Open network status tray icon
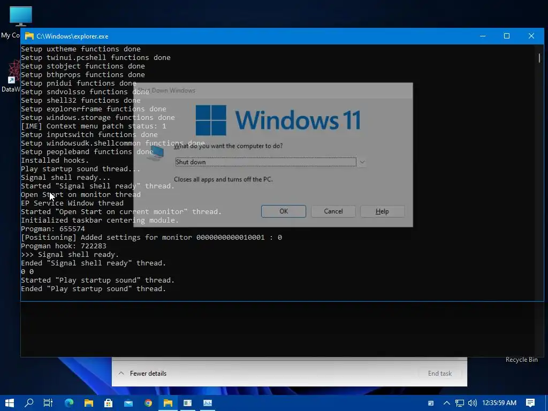The height and width of the screenshot is (411, 548). [460, 403]
